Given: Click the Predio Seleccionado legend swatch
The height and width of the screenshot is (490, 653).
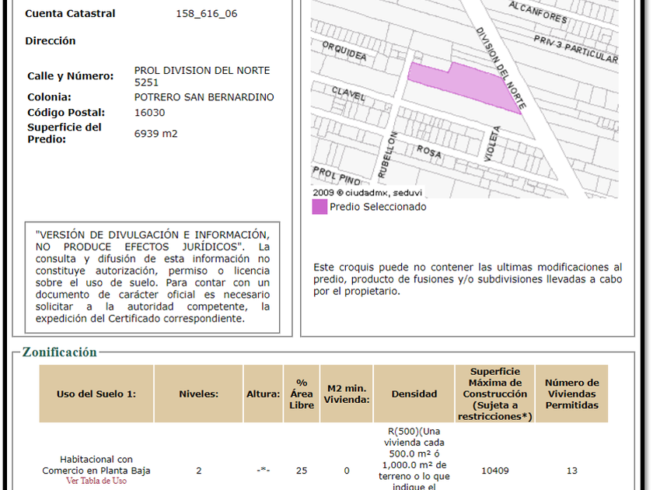Looking at the screenshot, I should (x=320, y=207).
